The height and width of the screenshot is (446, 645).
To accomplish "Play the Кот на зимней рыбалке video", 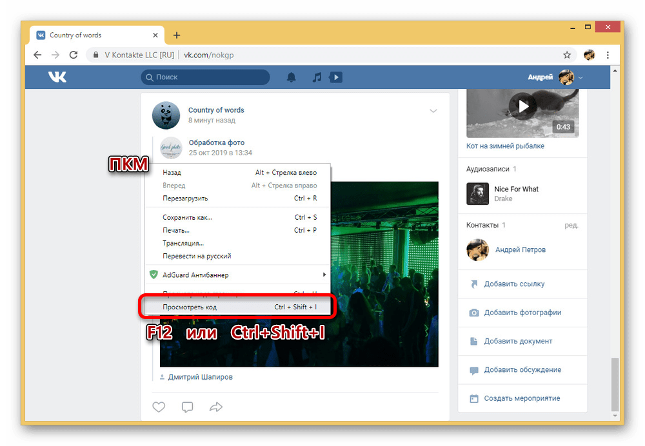I will pos(522,106).
